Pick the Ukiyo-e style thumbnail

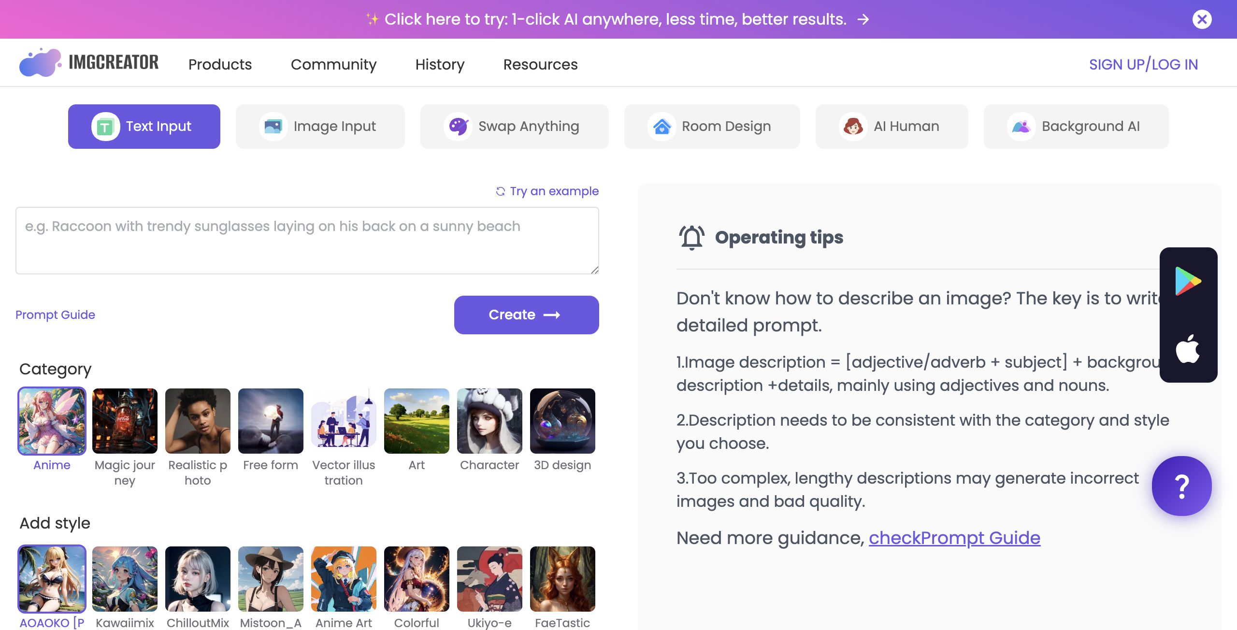[489, 579]
